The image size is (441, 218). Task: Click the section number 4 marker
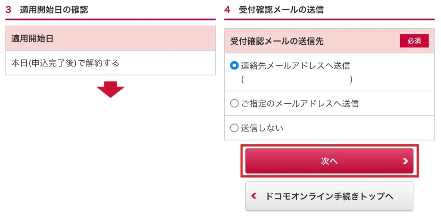[227, 9]
